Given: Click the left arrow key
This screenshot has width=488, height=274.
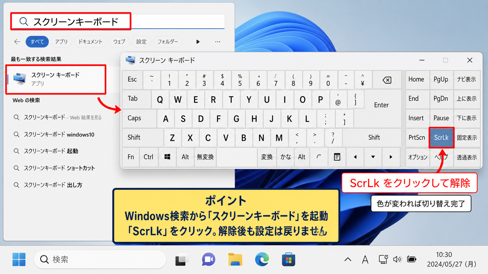Looking at the screenshot, I should click(355, 157).
